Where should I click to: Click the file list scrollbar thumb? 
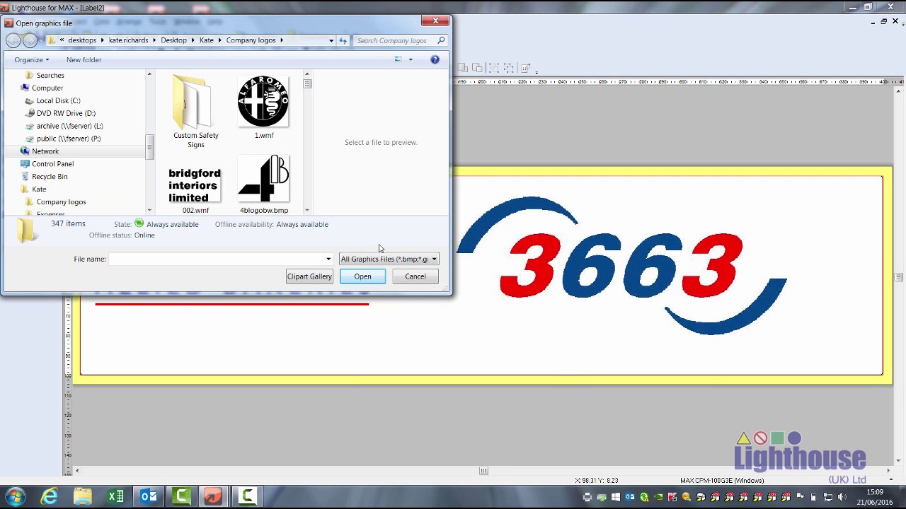click(307, 83)
